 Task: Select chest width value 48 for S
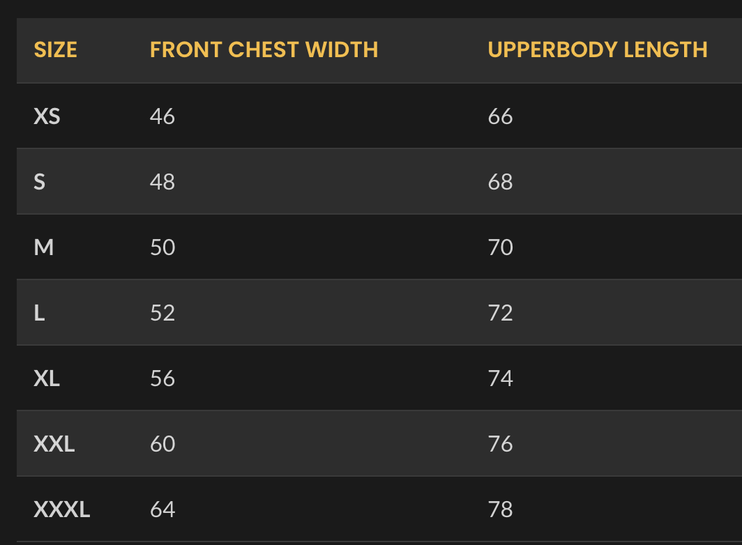(x=162, y=182)
